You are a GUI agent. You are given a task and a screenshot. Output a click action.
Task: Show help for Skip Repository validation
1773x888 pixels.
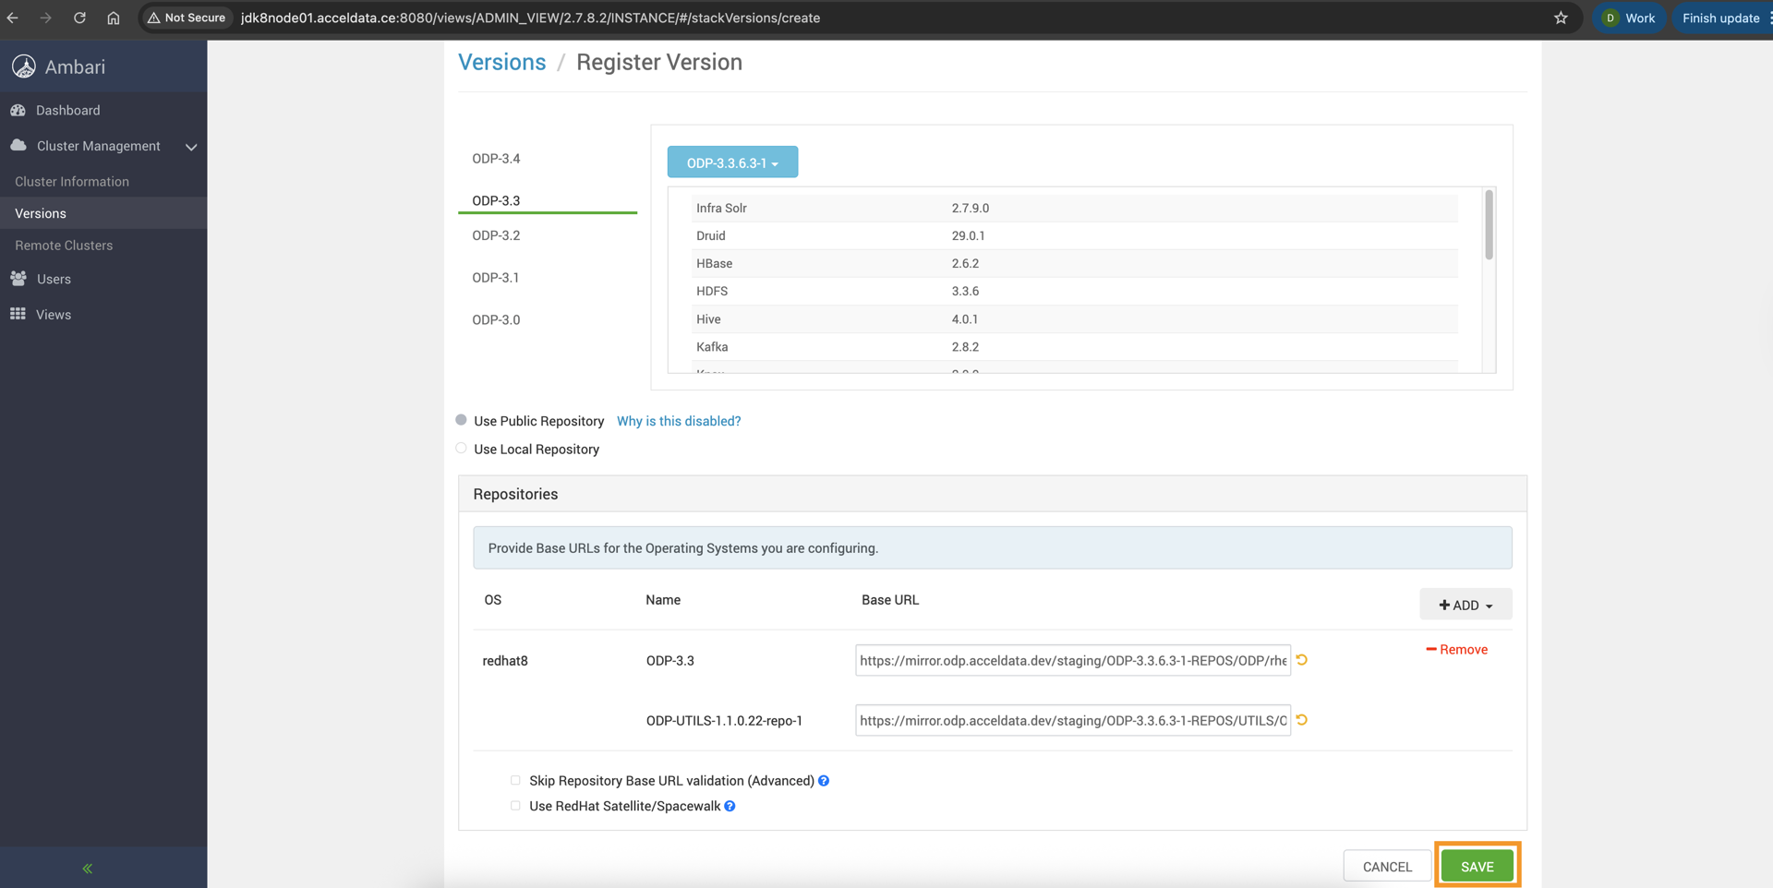click(x=824, y=781)
